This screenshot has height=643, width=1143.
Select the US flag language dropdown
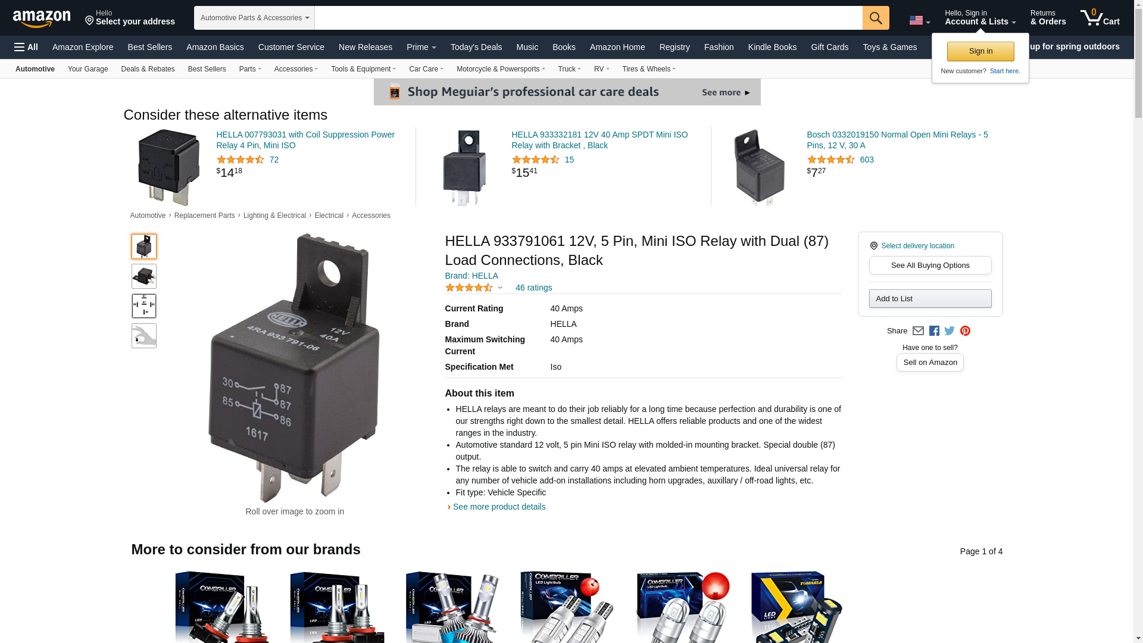tap(919, 21)
